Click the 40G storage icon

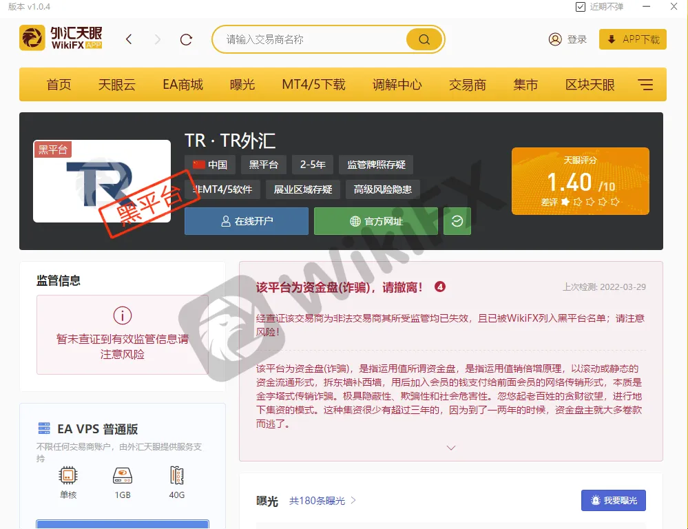(177, 475)
